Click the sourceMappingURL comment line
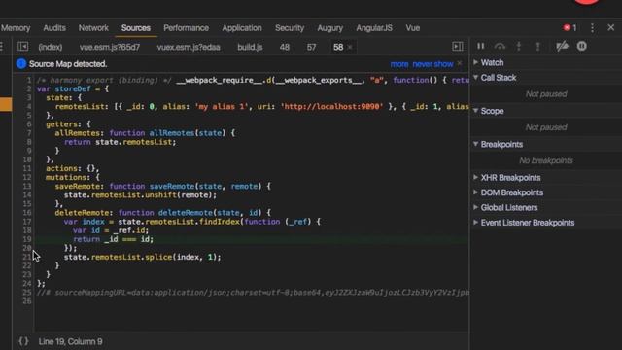Viewport: 622px width, 350px height. (x=253, y=292)
